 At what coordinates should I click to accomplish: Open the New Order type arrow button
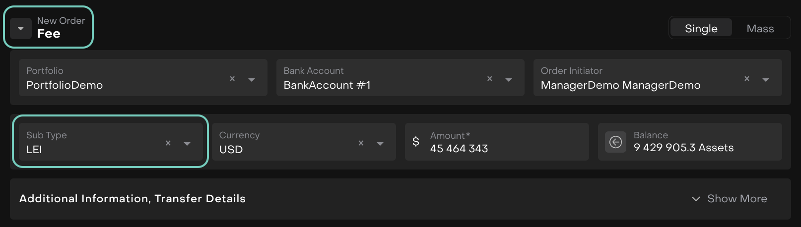click(21, 28)
